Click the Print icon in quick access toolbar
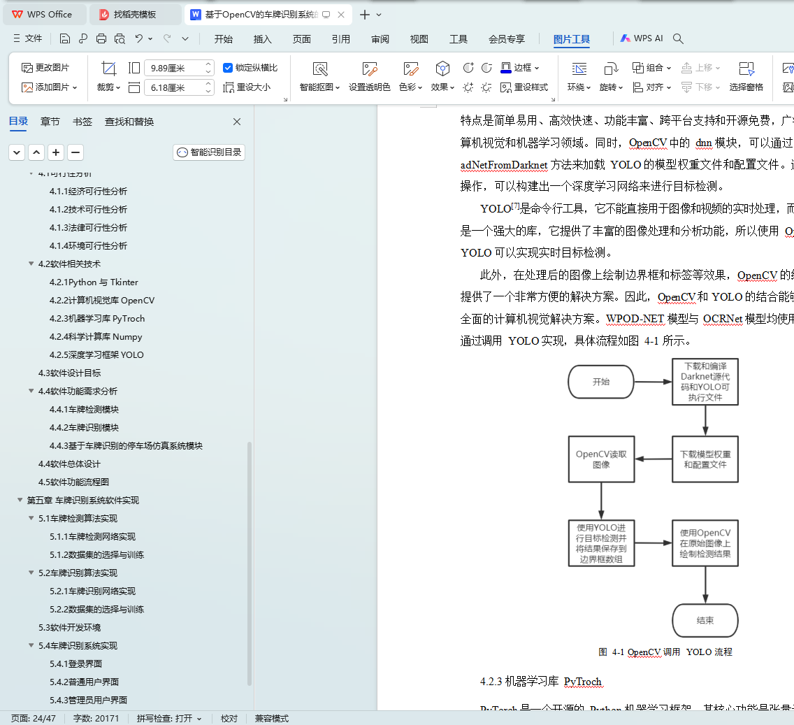Image resolution: width=794 pixels, height=725 pixels. pyautogui.click(x=101, y=38)
